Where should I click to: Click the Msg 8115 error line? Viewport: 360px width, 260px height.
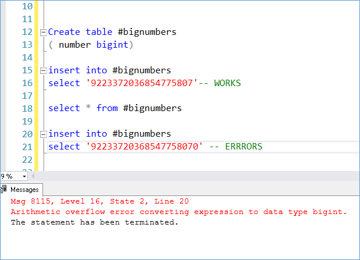99,201
